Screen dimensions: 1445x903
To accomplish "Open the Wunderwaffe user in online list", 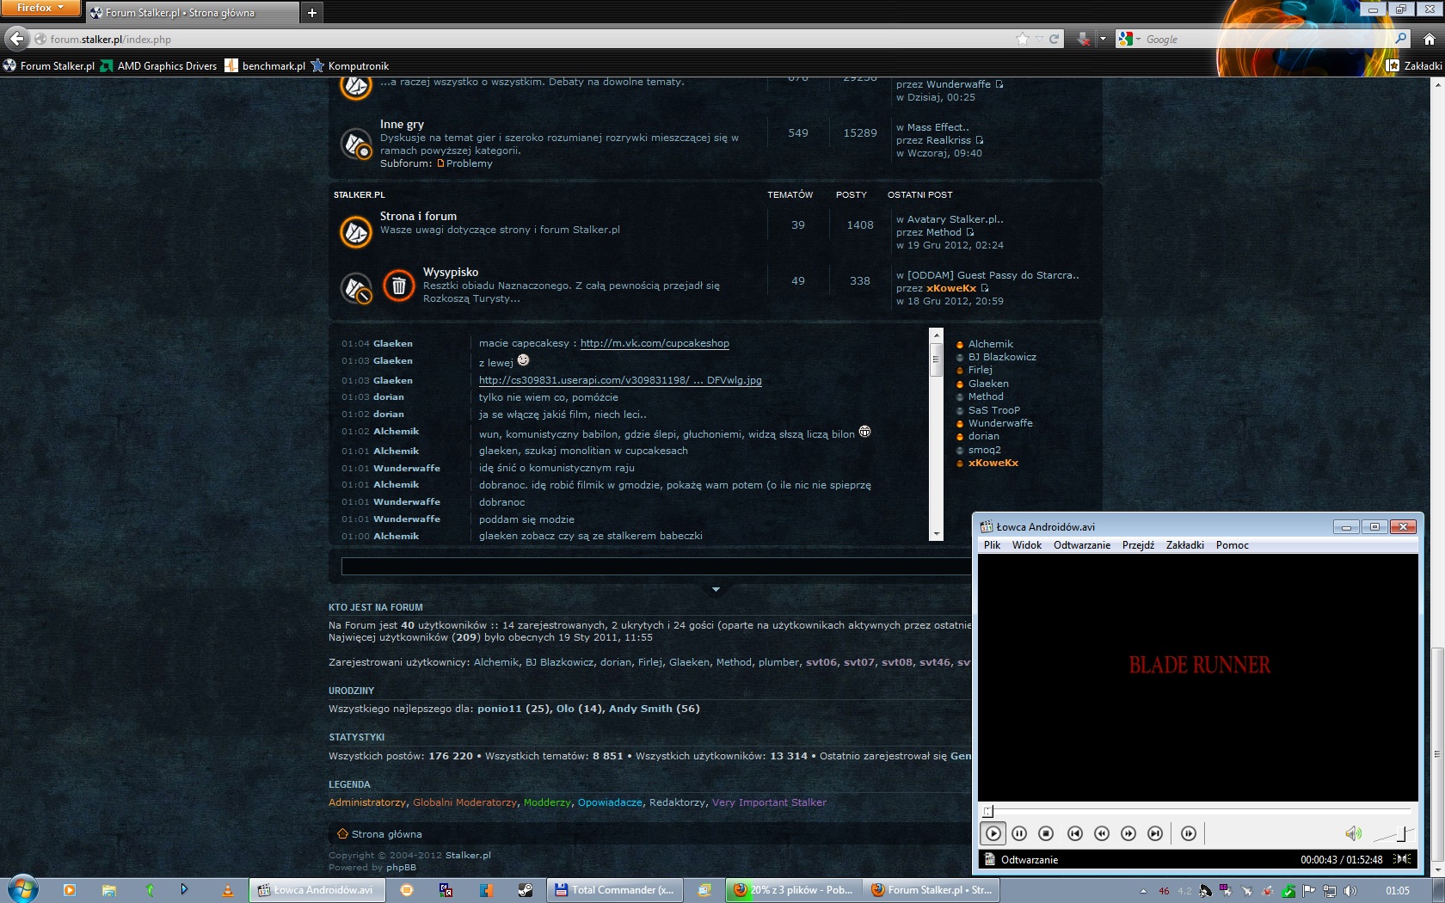I will pos(1000,423).
